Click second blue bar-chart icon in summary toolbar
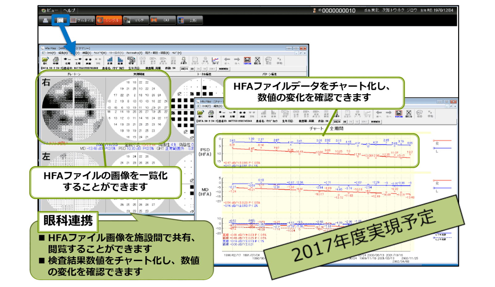This screenshot has height=287, width=495. 120,60
